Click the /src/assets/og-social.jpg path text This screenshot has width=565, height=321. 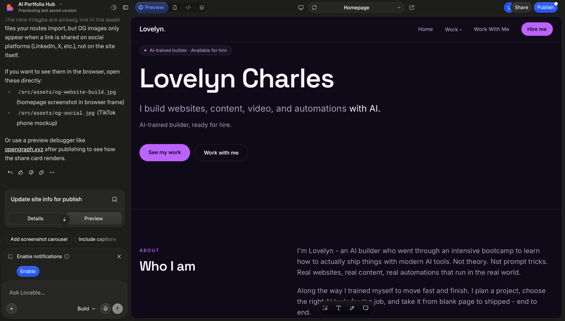pos(56,113)
